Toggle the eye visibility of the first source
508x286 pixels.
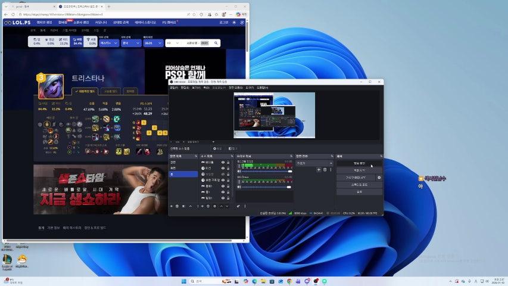223,162
